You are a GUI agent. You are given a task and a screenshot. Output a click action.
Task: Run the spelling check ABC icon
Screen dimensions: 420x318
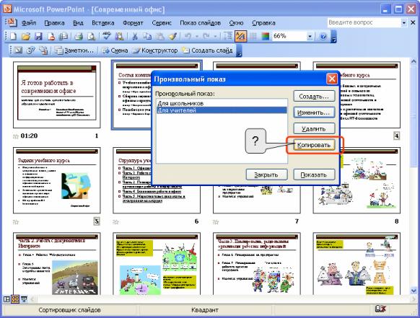tap(107, 36)
